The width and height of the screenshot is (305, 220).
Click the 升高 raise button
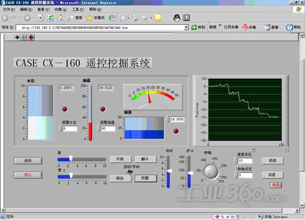click(x=120, y=159)
